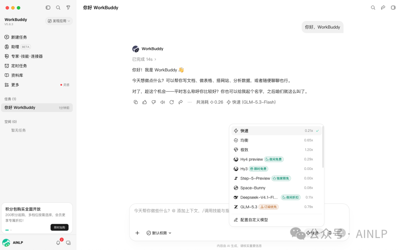Click the WorkBuddy avatar in chat

point(136,49)
